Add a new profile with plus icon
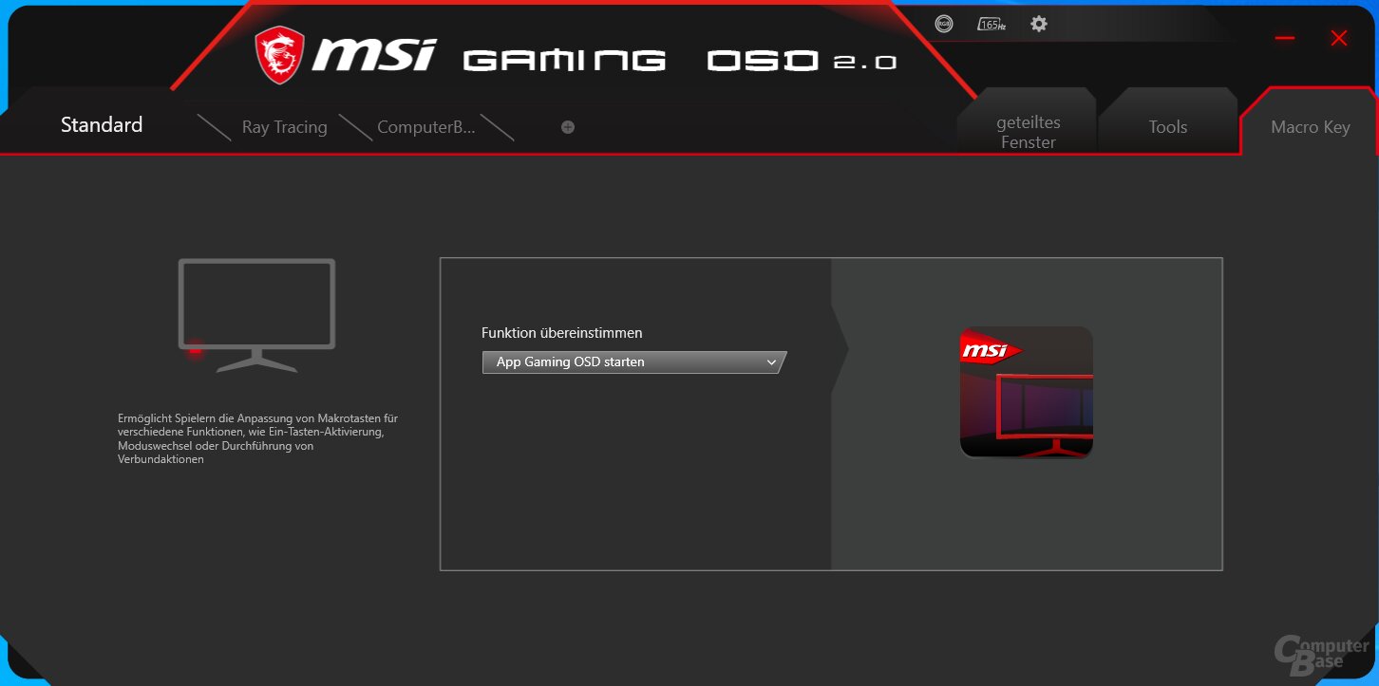The image size is (1379, 686). [568, 127]
